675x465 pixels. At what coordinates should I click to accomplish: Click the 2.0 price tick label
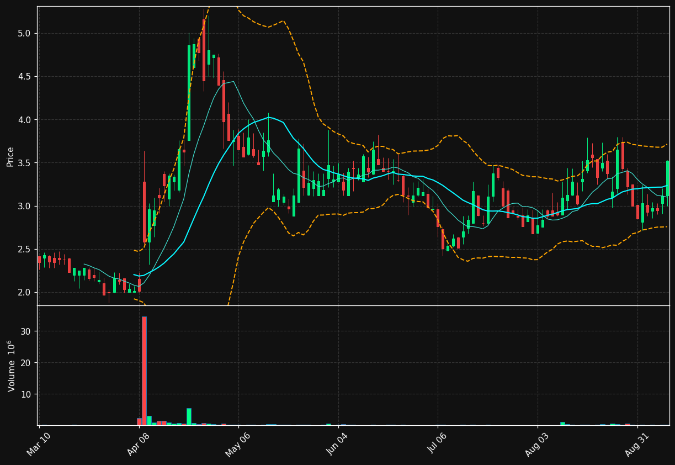coord(25,292)
